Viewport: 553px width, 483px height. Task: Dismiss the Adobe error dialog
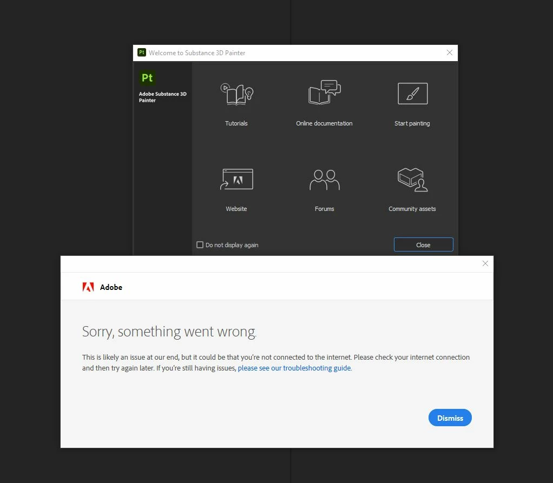tap(450, 418)
